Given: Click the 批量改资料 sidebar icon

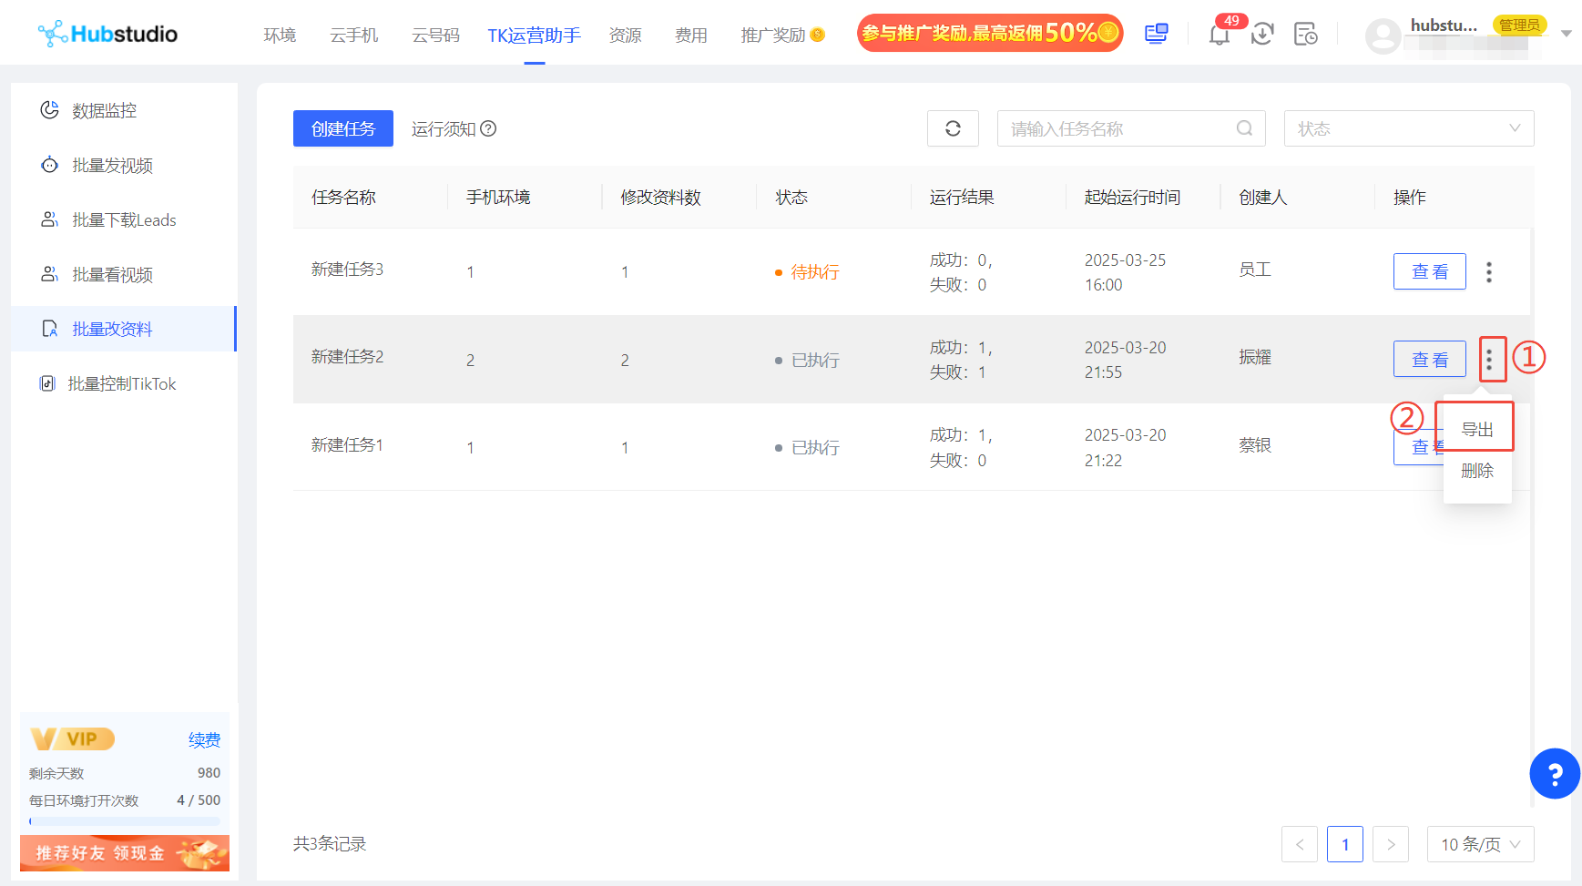Looking at the screenshot, I should pos(50,329).
